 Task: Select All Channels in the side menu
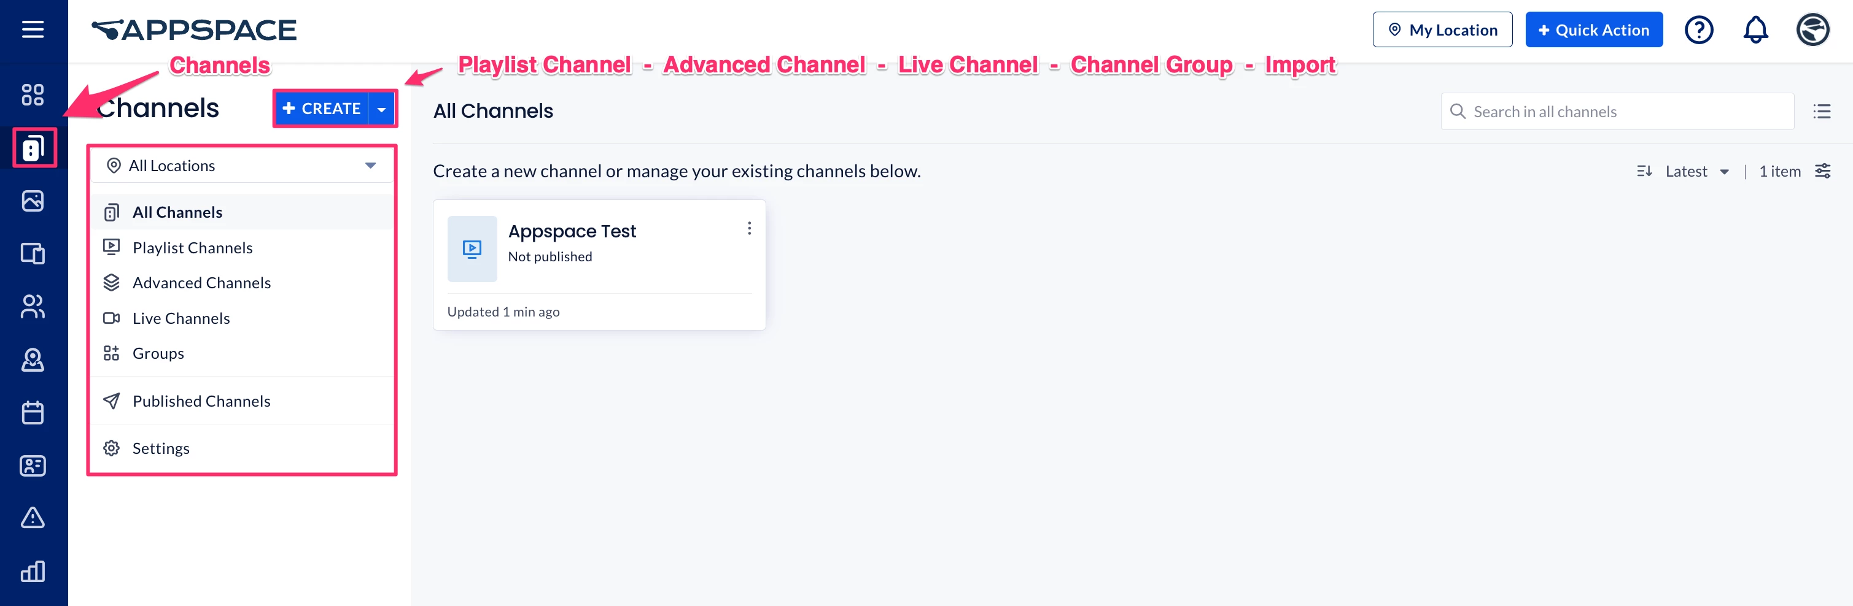pyautogui.click(x=243, y=212)
